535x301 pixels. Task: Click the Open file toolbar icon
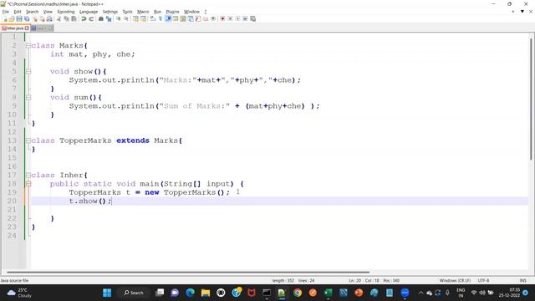click(x=12, y=19)
